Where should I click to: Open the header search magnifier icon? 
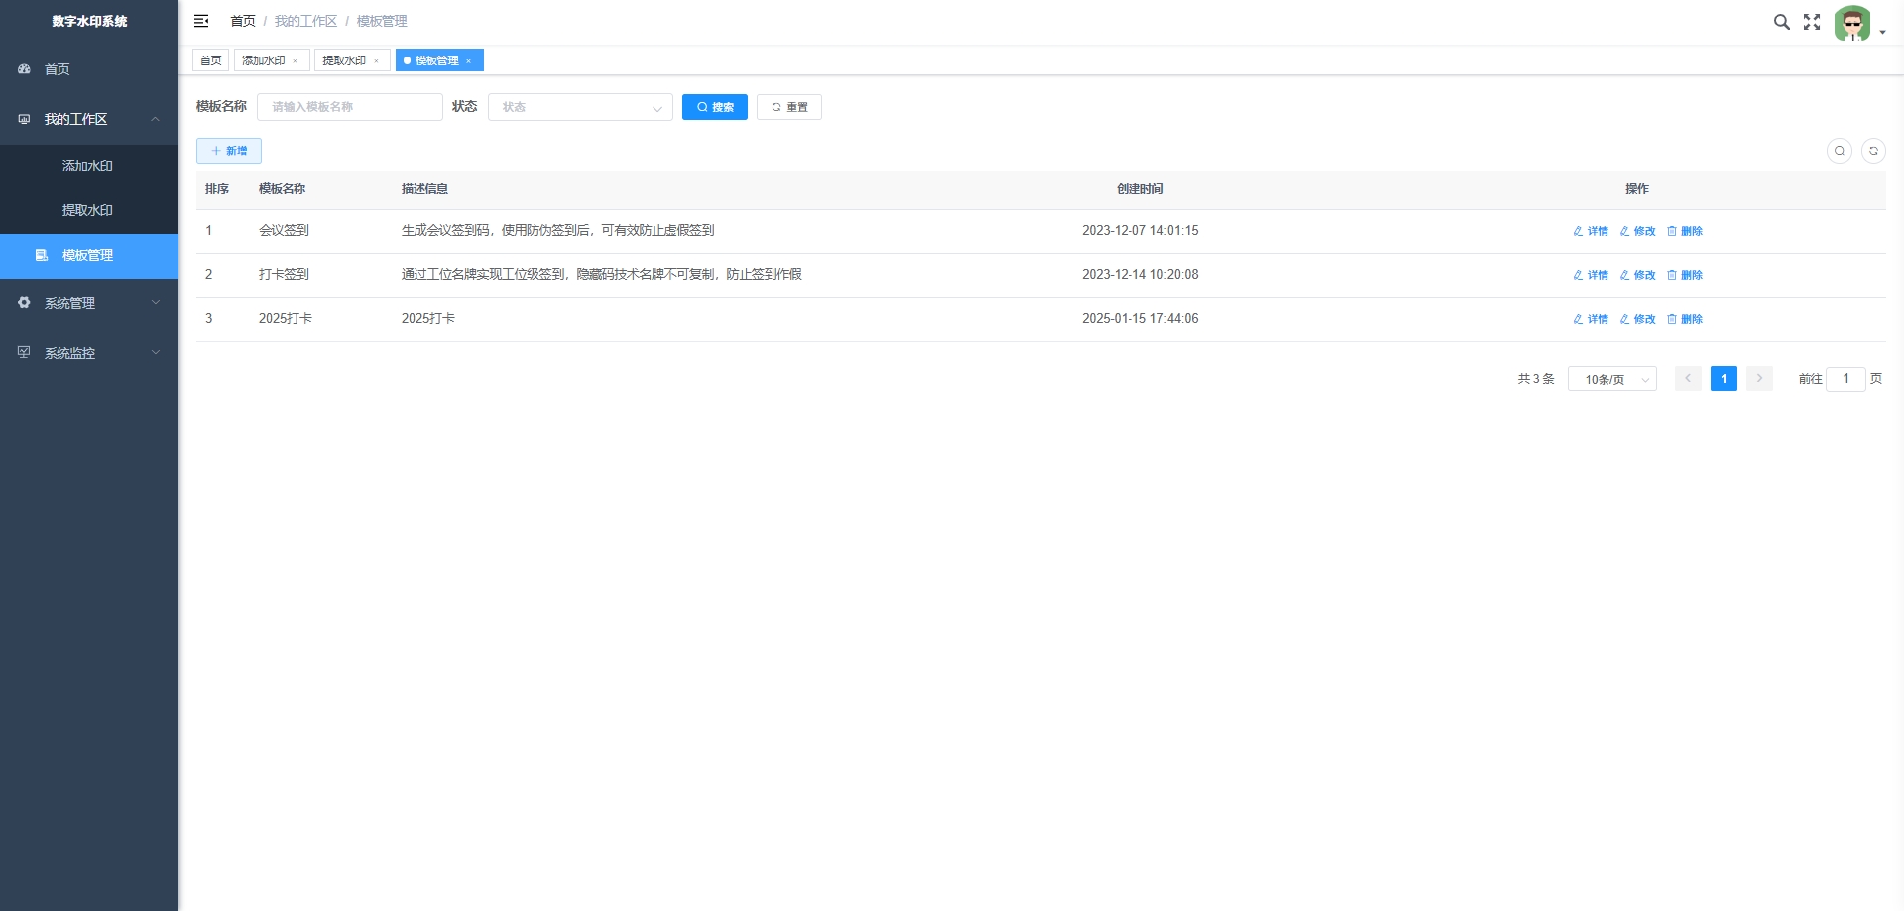pyautogui.click(x=1781, y=22)
